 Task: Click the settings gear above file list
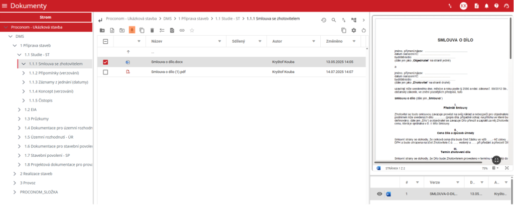[354, 30]
